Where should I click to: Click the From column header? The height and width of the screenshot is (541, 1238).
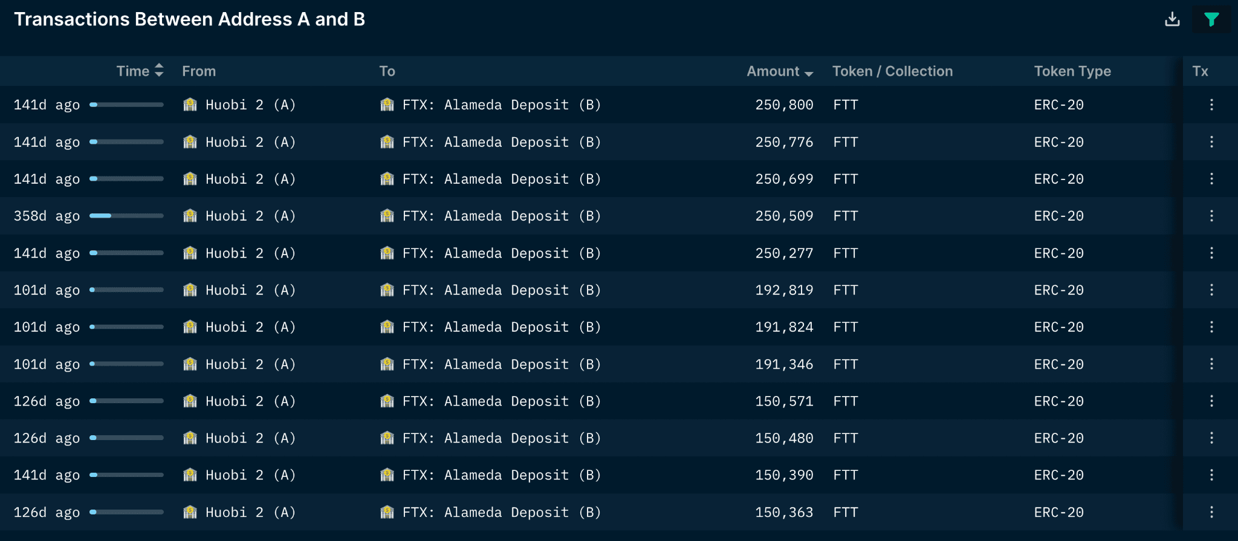(199, 71)
